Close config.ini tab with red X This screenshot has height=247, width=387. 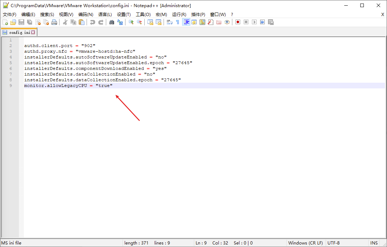tap(33, 32)
